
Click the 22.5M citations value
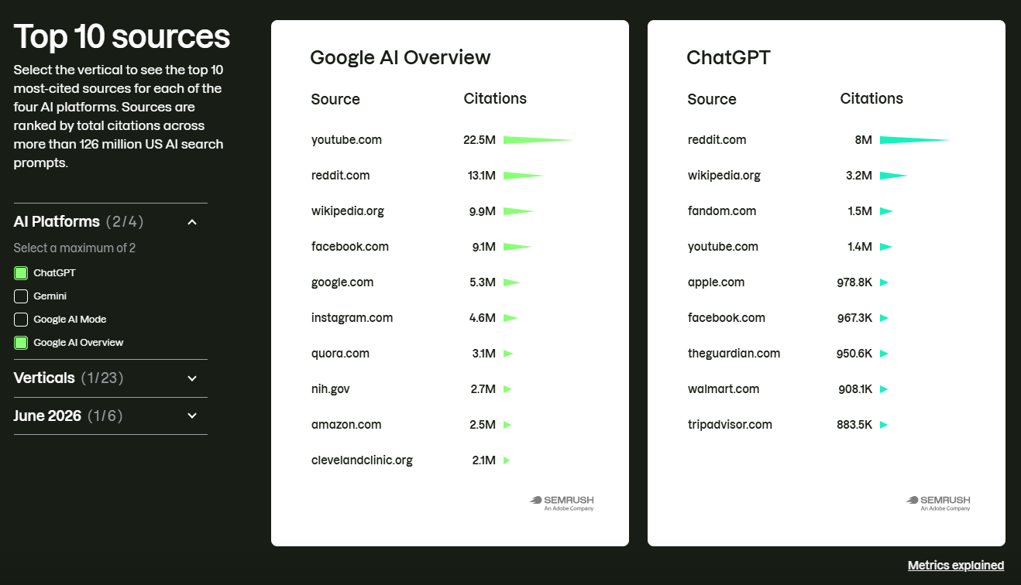pyautogui.click(x=480, y=140)
